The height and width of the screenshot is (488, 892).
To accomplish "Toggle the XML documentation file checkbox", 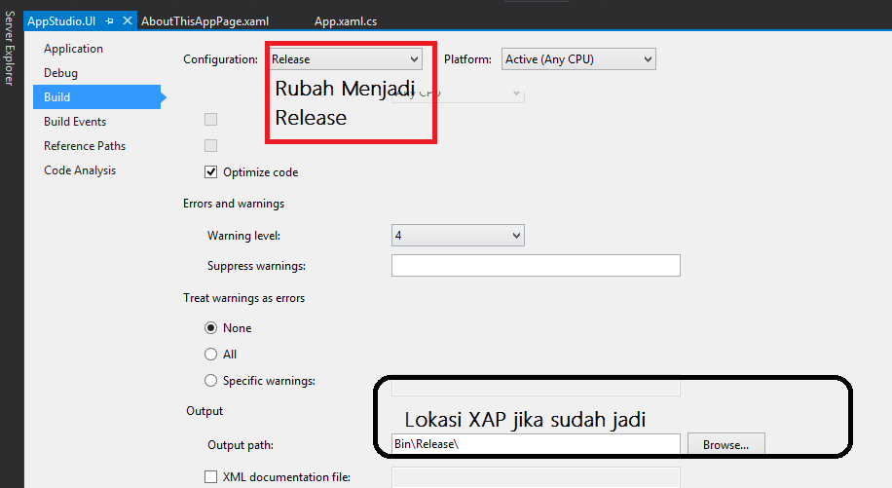I will [x=210, y=476].
